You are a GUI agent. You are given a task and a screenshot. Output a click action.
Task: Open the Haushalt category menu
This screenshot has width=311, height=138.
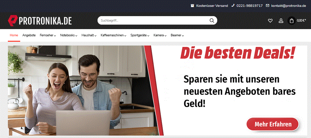(x=89, y=35)
